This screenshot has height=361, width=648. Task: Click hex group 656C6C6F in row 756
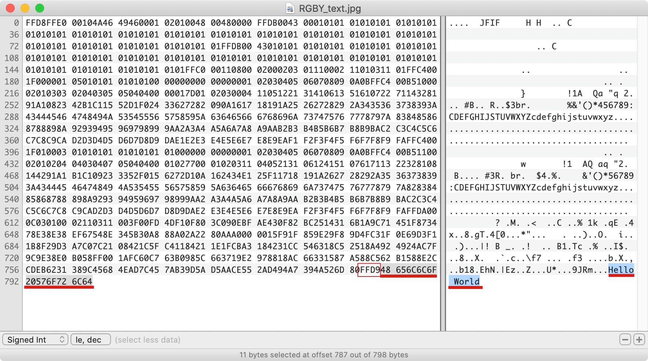[417, 270]
